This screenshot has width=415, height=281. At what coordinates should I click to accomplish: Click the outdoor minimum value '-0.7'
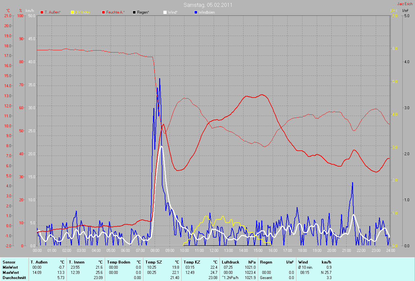[x=62, y=267]
